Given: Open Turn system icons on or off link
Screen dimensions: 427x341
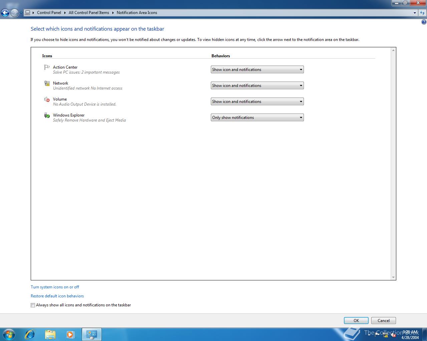Looking at the screenshot, I should tap(55, 287).
